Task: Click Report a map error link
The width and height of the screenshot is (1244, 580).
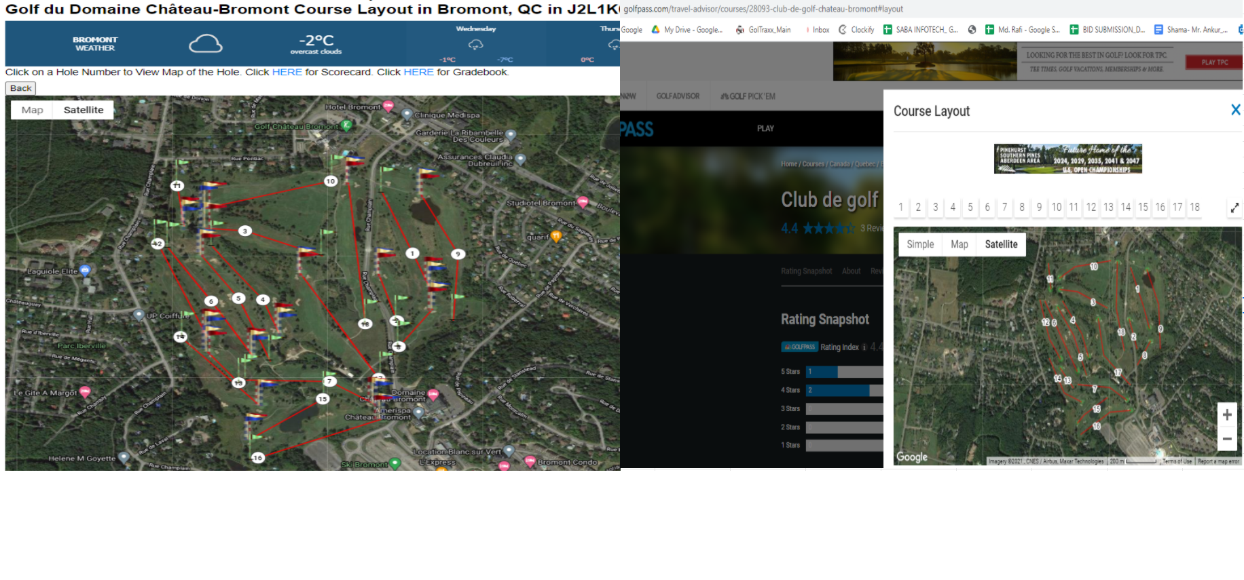Action: click(1218, 461)
